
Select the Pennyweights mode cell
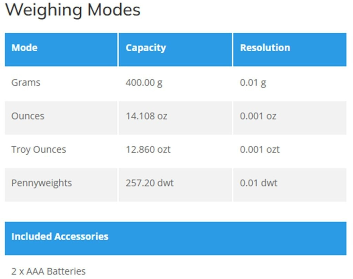click(x=42, y=183)
